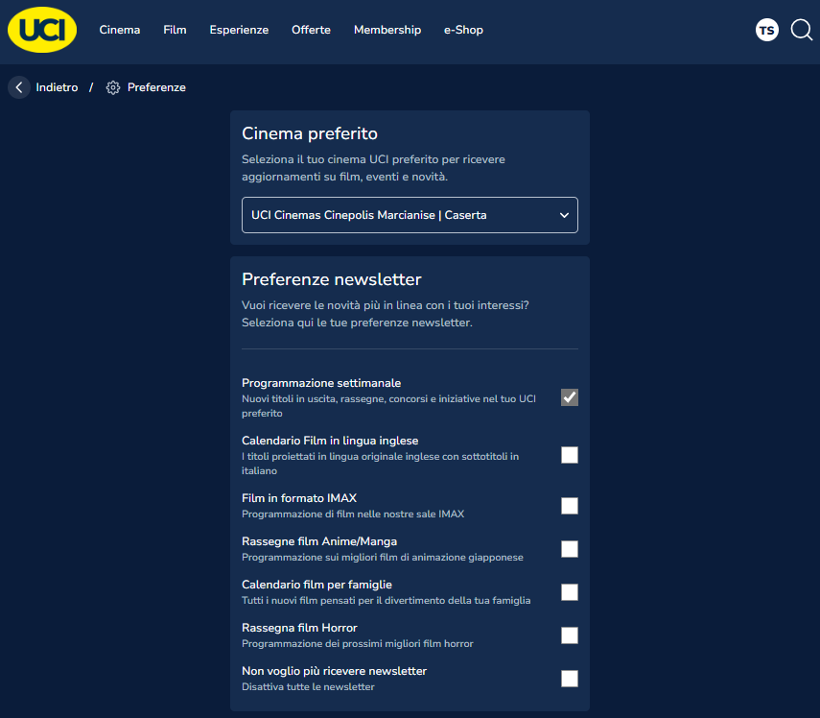Click the UCI logo
820x718 pixels.
pos(42,31)
